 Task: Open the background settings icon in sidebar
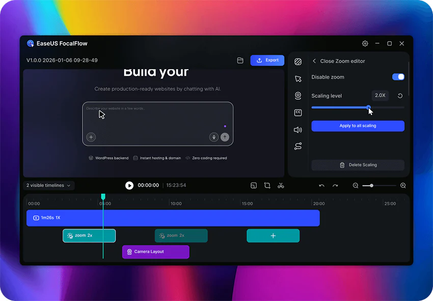pyautogui.click(x=298, y=62)
